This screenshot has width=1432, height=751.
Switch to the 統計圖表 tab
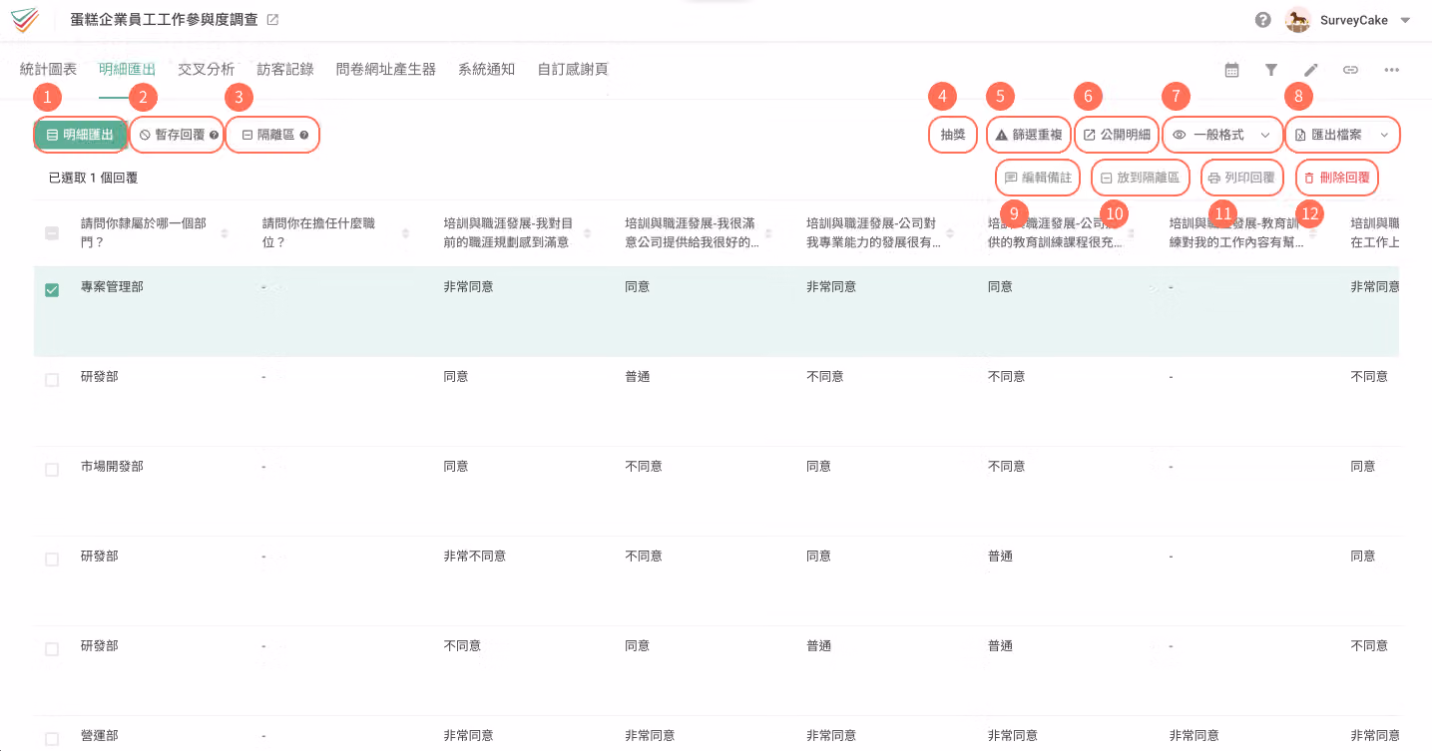pos(48,69)
